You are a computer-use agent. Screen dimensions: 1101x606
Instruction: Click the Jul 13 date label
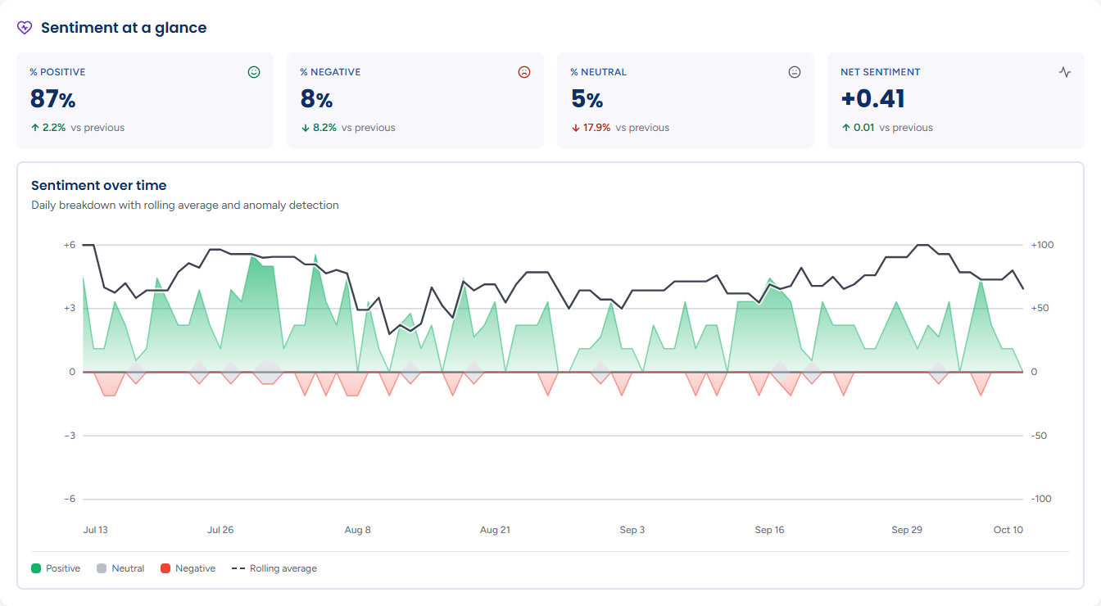[96, 530]
